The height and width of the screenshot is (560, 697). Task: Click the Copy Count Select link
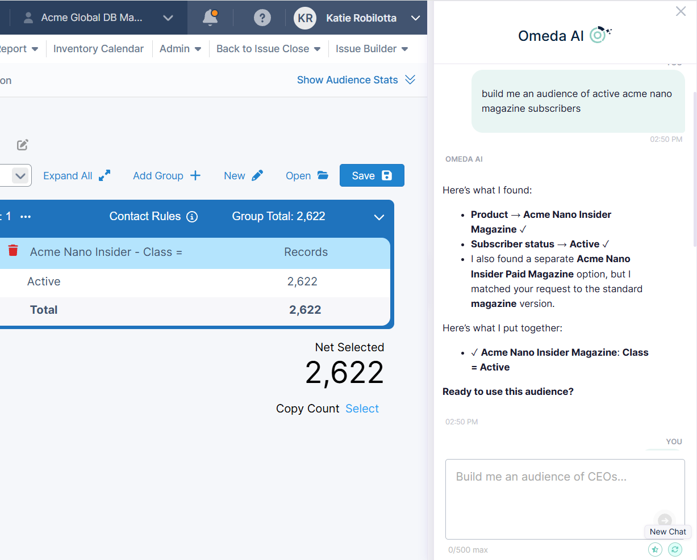(x=362, y=409)
